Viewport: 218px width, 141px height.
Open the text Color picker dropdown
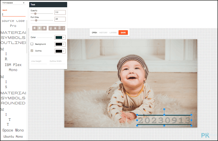click(60, 37)
